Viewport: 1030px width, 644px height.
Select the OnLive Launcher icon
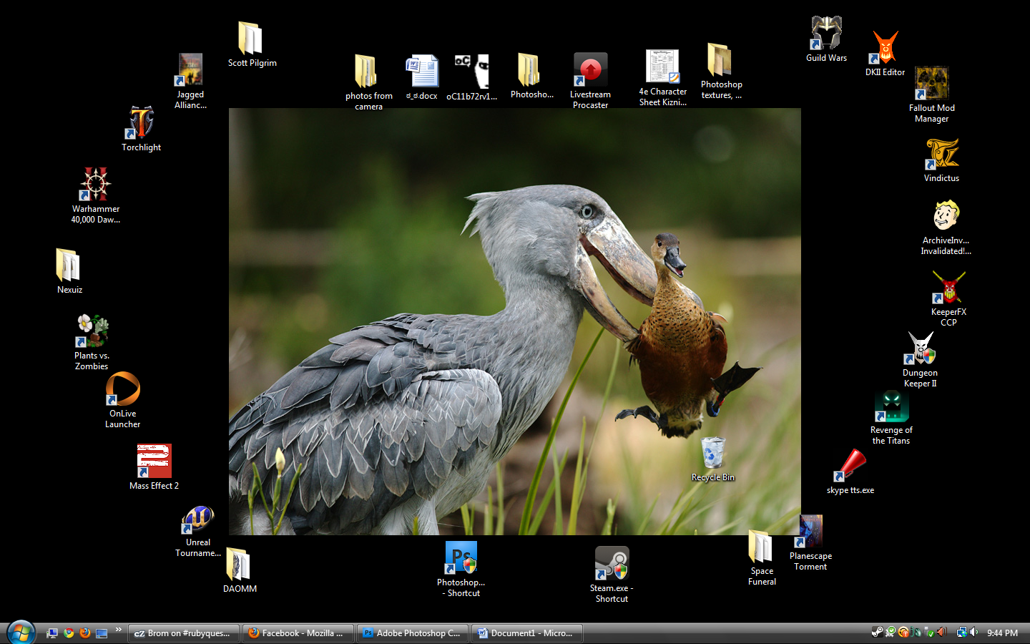123,390
